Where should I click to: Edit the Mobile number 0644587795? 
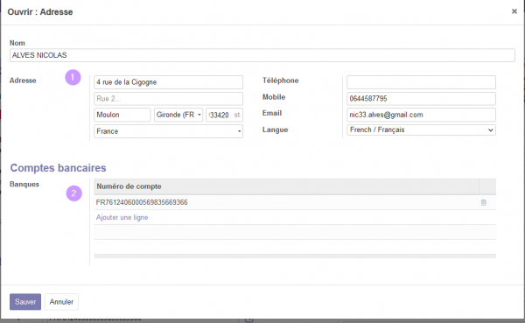(421, 99)
